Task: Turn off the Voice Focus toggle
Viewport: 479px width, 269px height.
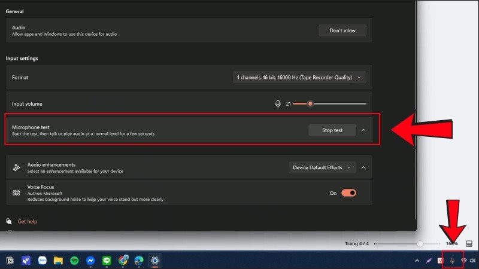Action: 348,193
